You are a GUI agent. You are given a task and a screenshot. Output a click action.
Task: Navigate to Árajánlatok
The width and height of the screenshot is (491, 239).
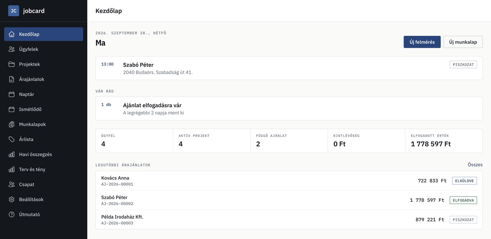coord(43,79)
